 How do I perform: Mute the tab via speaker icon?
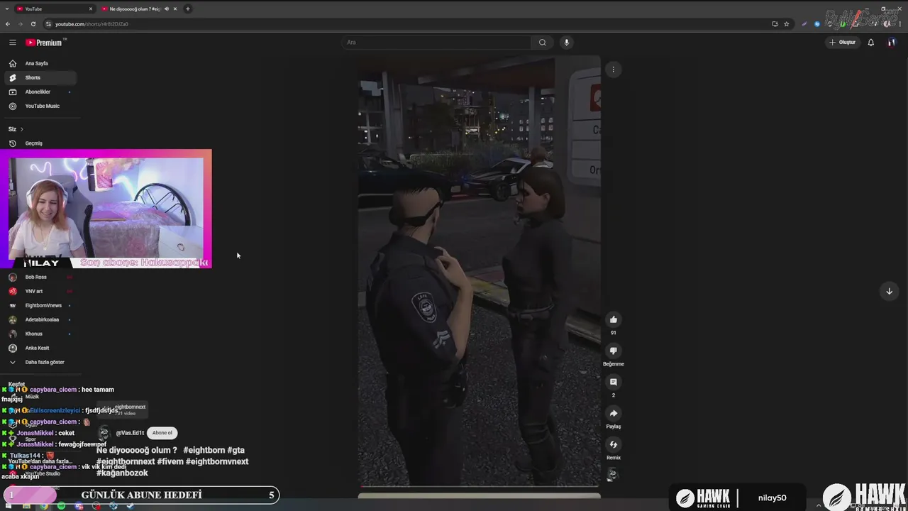[166, 9]
